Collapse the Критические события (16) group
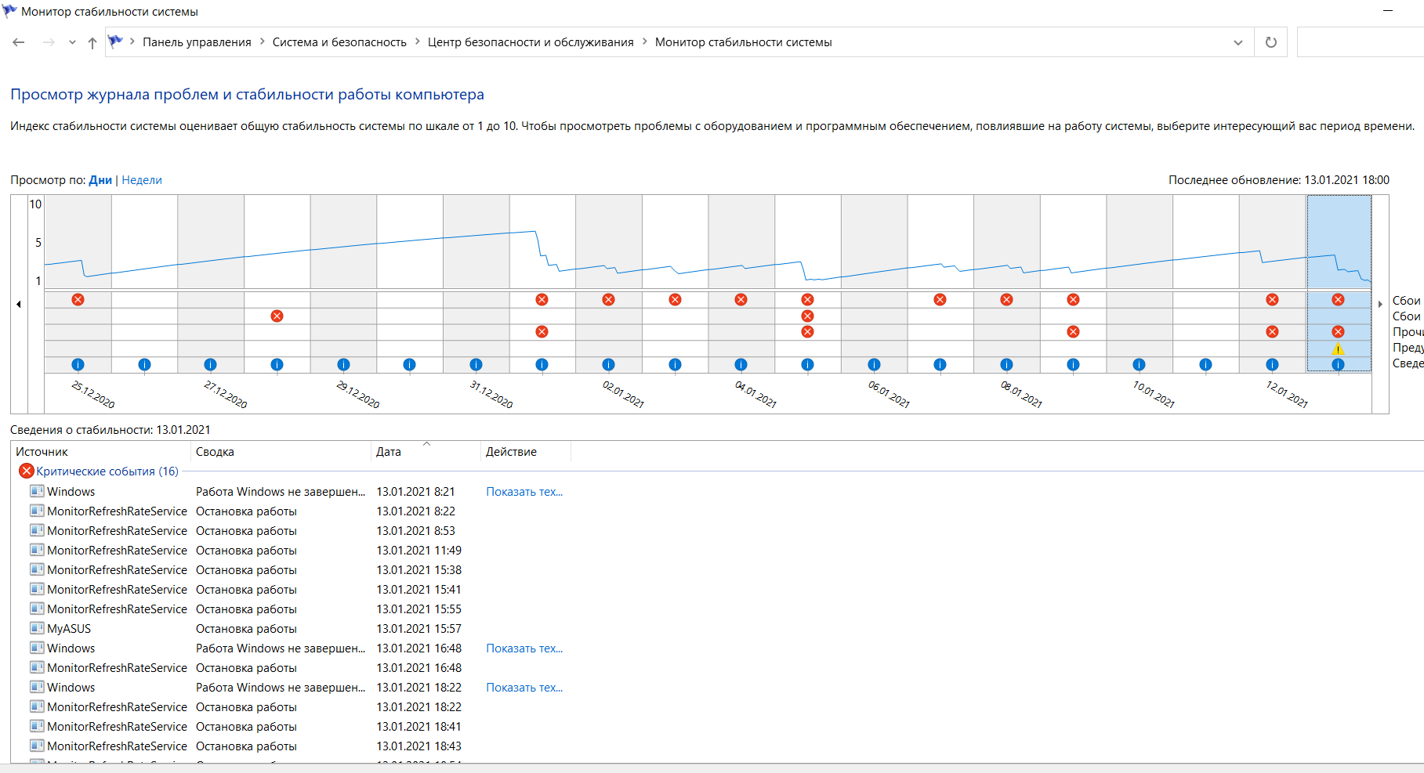Viewport: 1424px width, 773px height. pos(107,471)
